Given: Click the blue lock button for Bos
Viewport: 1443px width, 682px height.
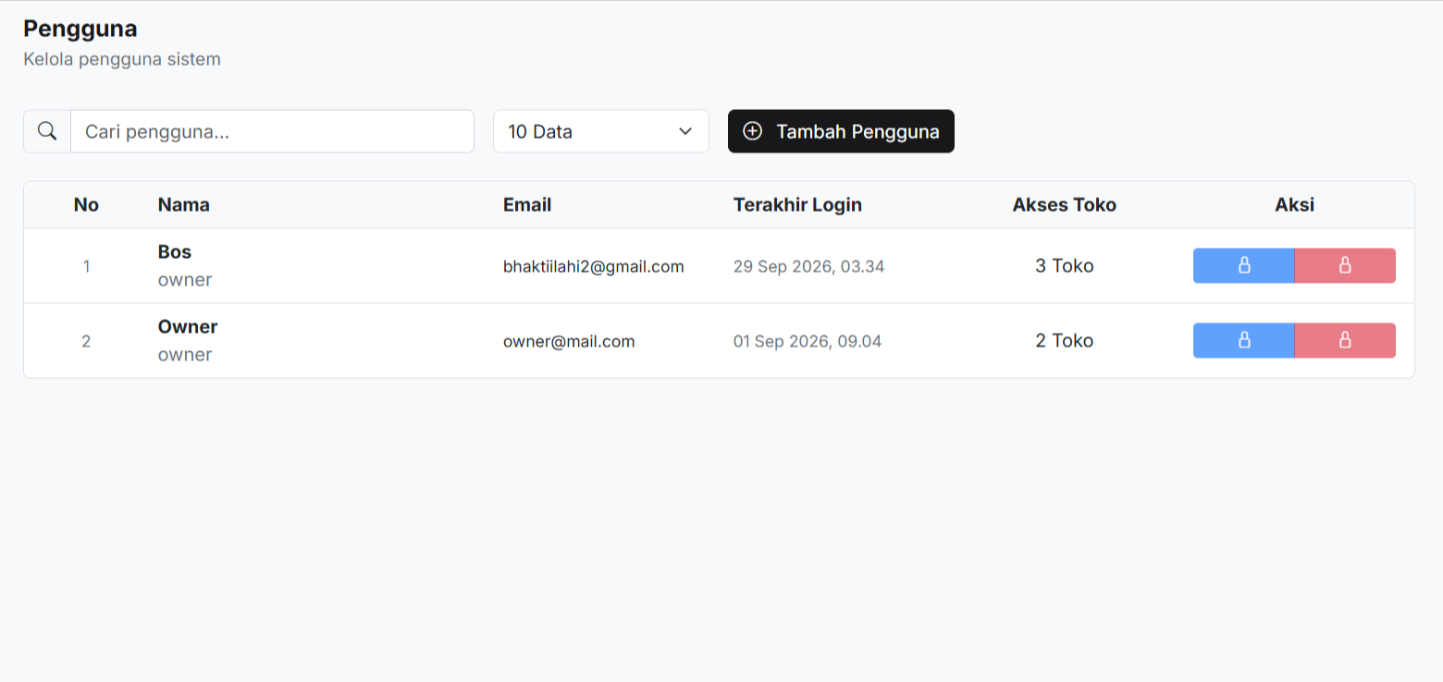Looking at the screenshot, I should [x=1244, y=265].
